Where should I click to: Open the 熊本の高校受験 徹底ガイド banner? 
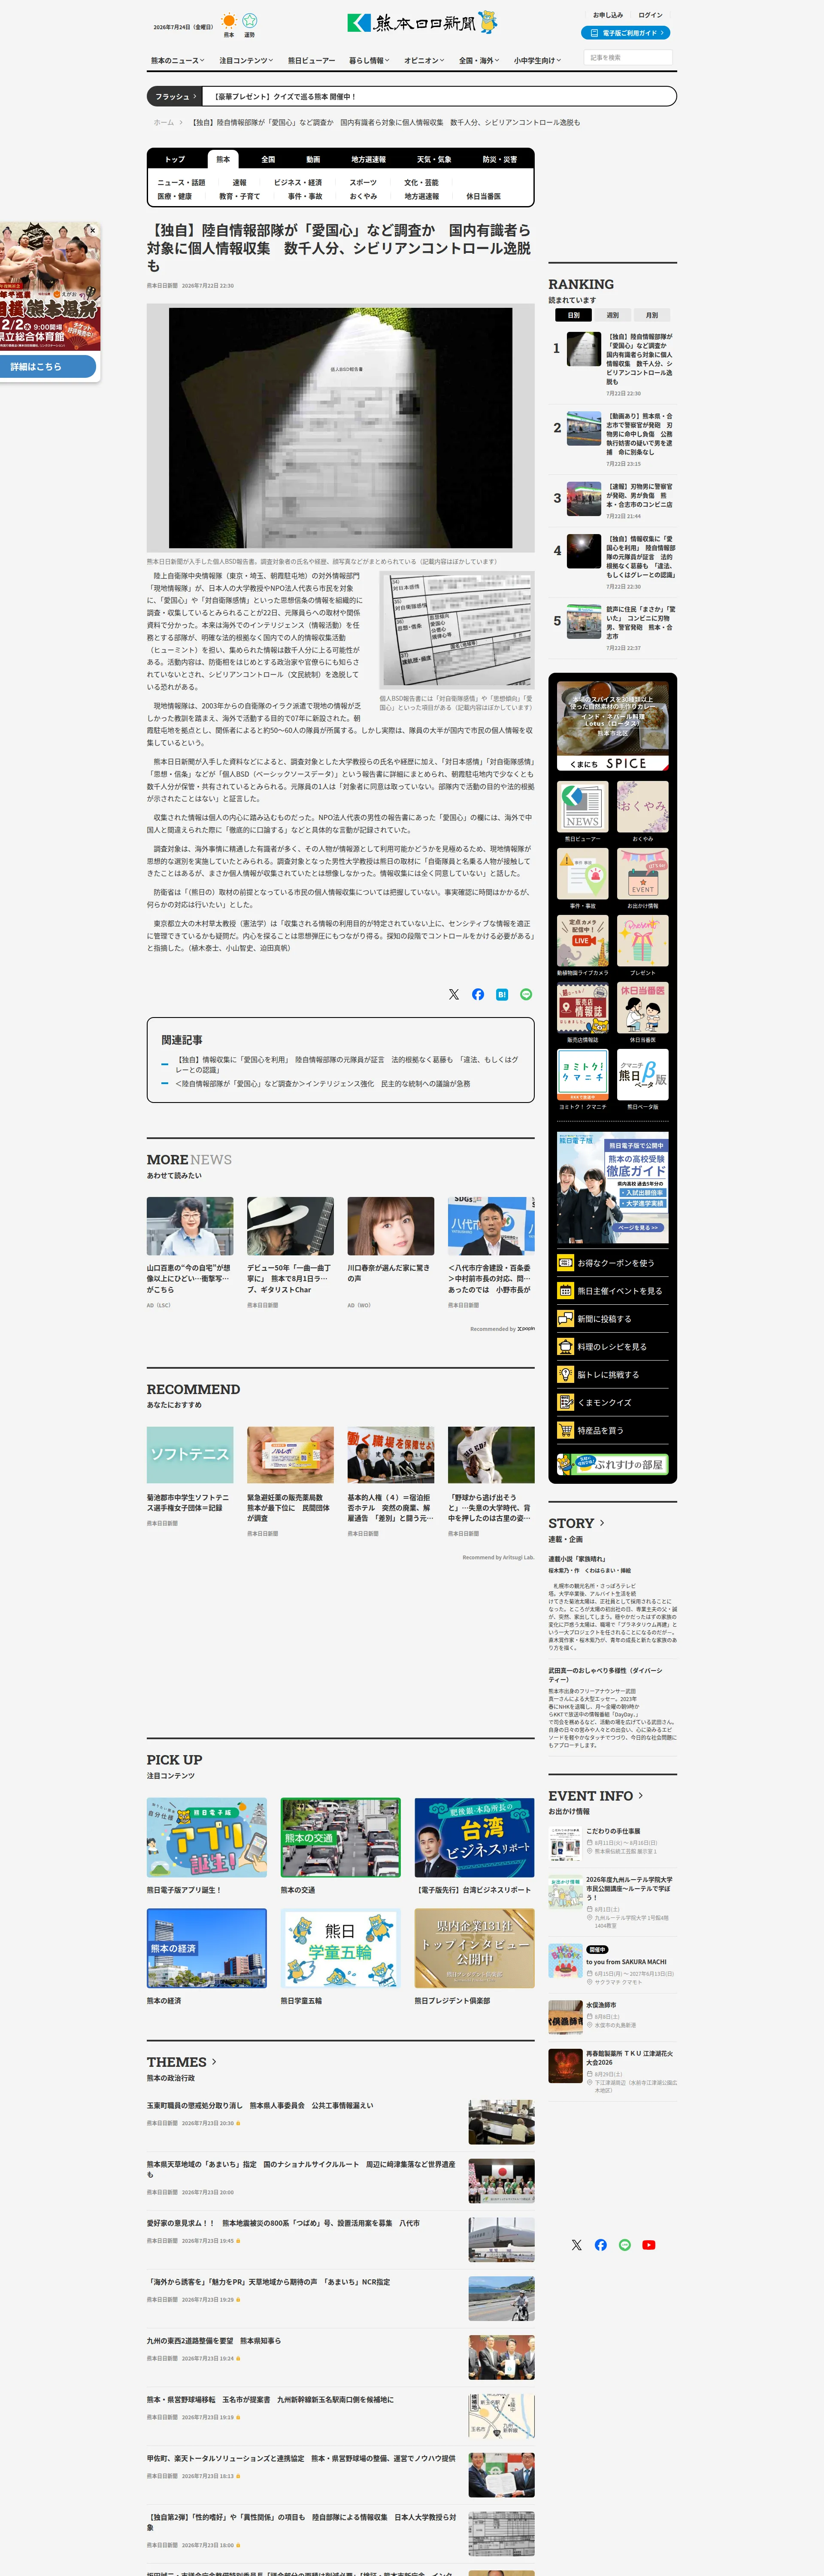[x=613, y=1188]
